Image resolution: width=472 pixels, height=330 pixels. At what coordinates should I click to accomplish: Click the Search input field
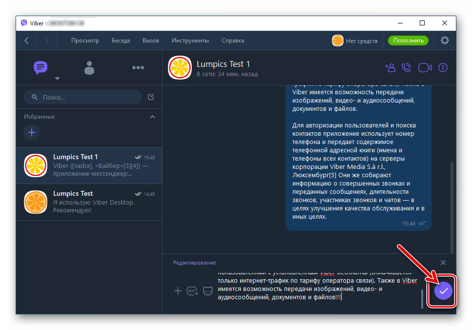tap(83, 97)
